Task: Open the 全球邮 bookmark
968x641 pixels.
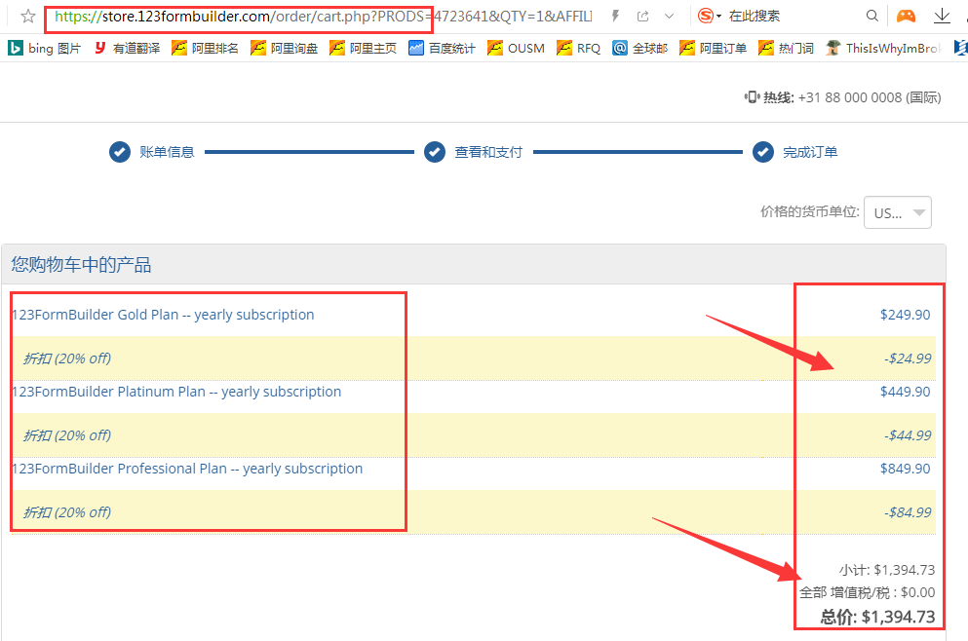Action: pos(640,48)
